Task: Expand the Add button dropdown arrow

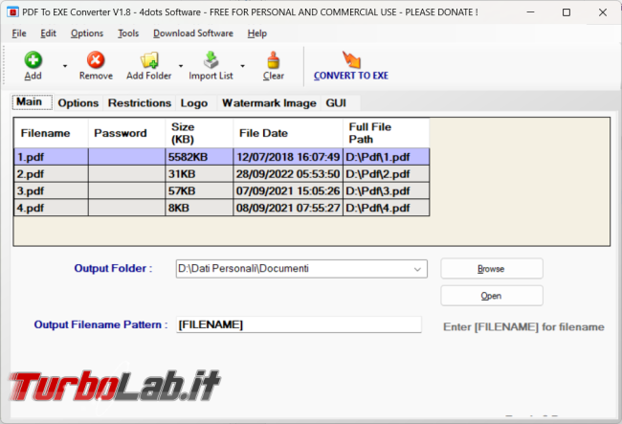Action: (65, 66)
